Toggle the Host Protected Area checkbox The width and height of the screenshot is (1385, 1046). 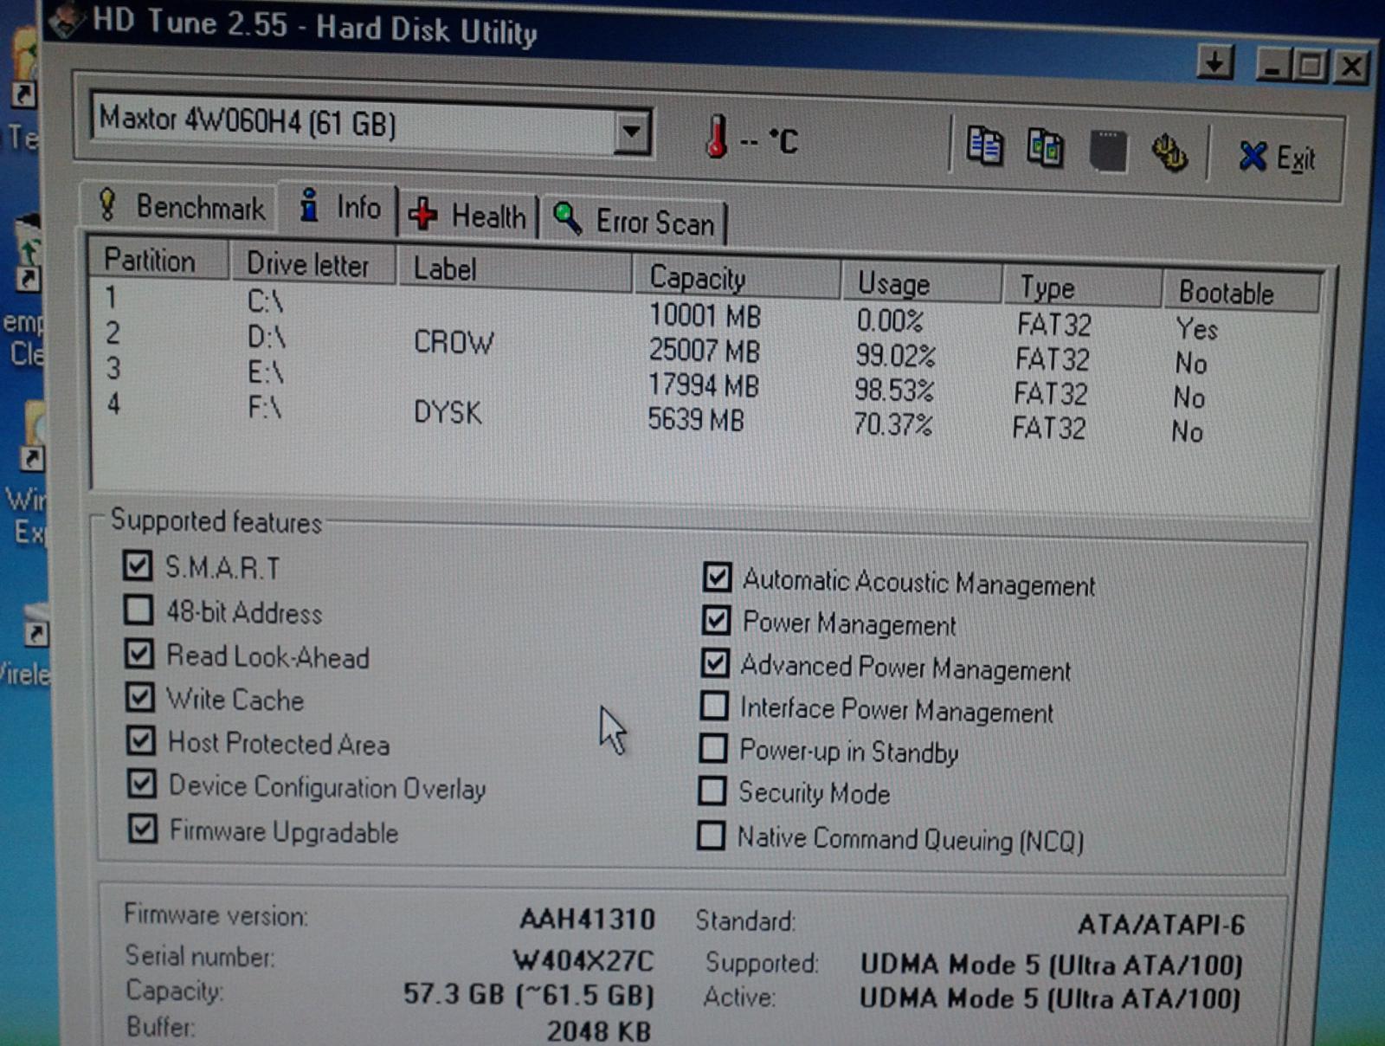tap(141, 740)
